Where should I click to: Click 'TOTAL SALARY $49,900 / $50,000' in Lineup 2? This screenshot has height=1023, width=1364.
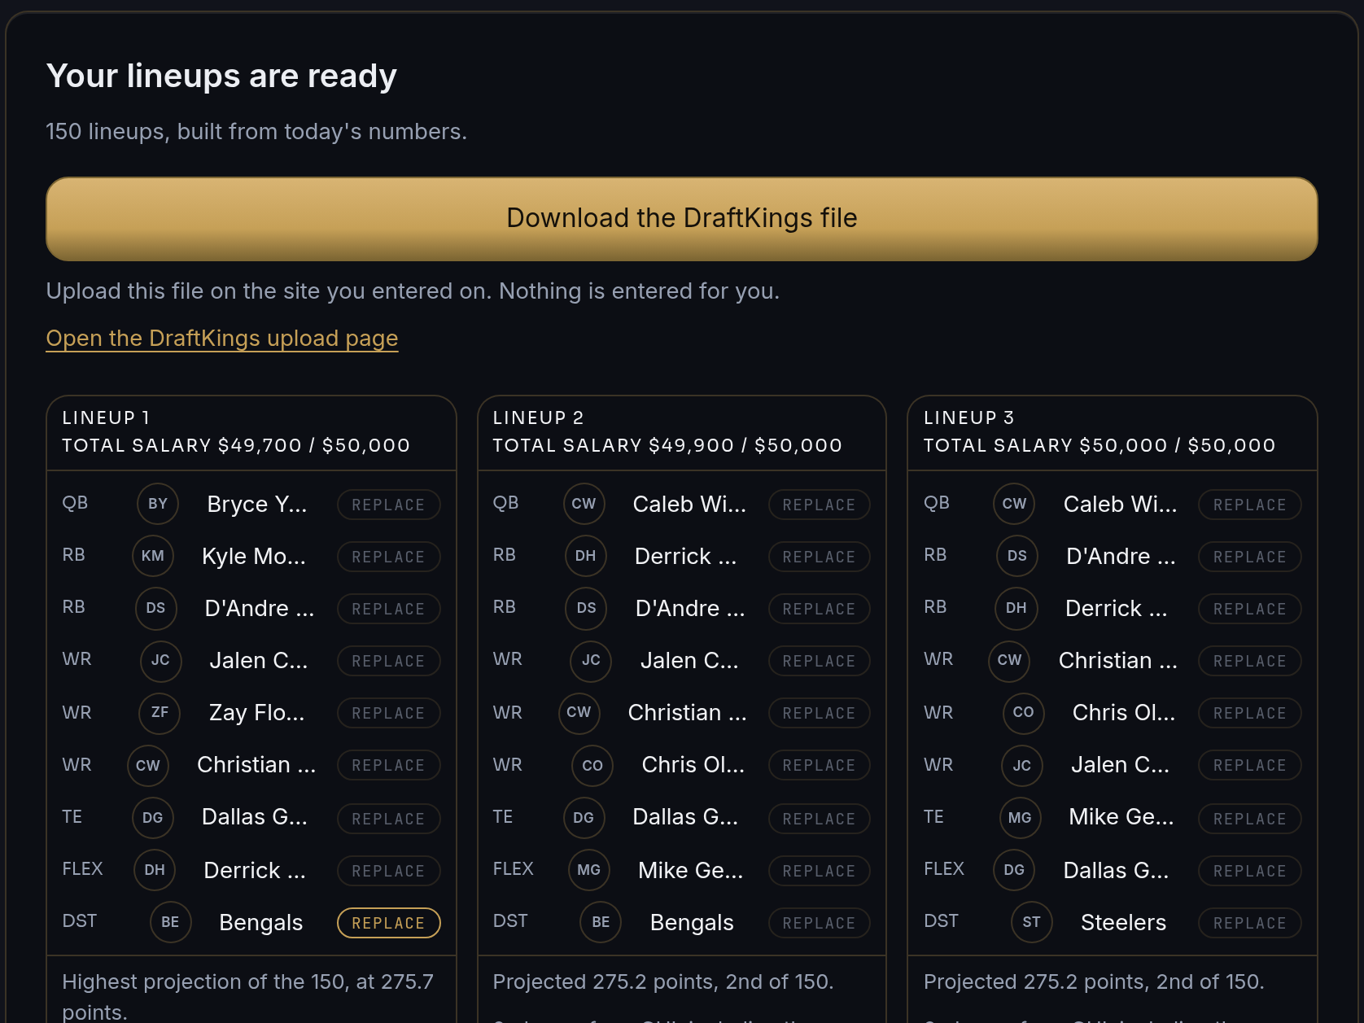click(667, 445)
